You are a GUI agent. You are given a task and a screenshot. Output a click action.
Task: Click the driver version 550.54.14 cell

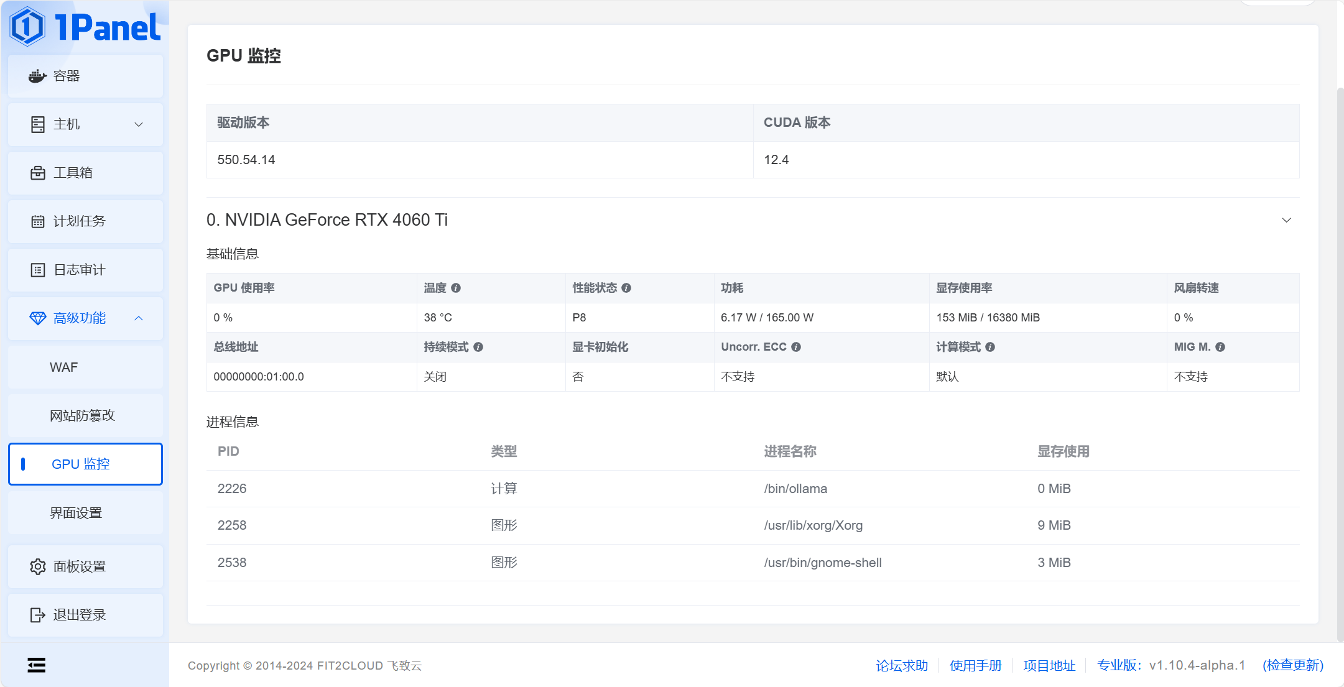[x=480, y=160]
